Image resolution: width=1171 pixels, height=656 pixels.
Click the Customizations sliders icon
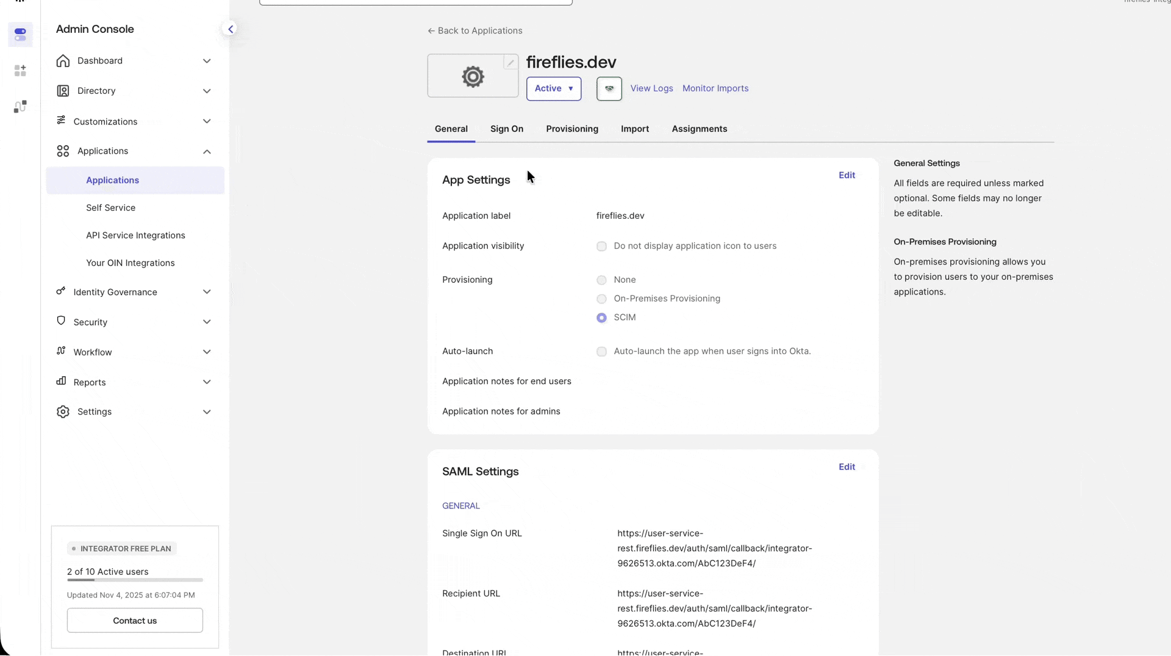click(x=61, y=120)
